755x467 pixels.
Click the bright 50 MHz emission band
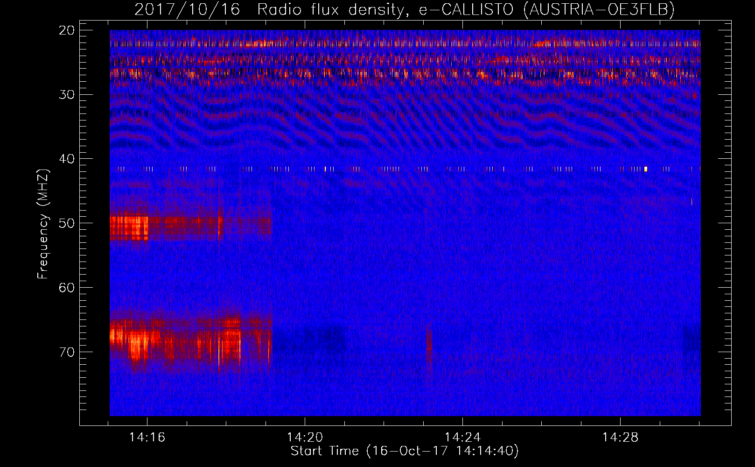(129, 228)
